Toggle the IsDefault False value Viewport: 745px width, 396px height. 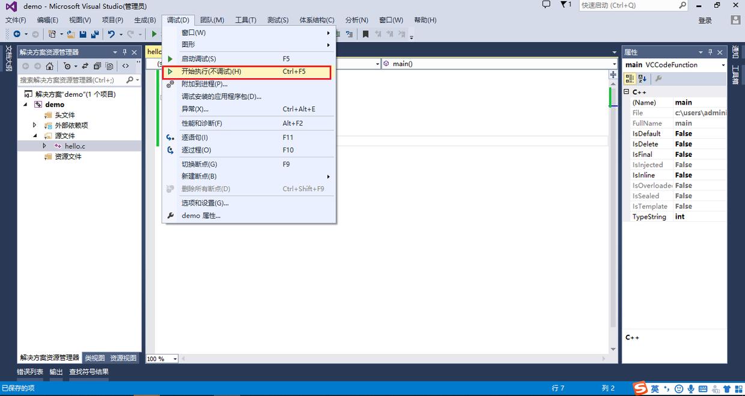(684, 133)
